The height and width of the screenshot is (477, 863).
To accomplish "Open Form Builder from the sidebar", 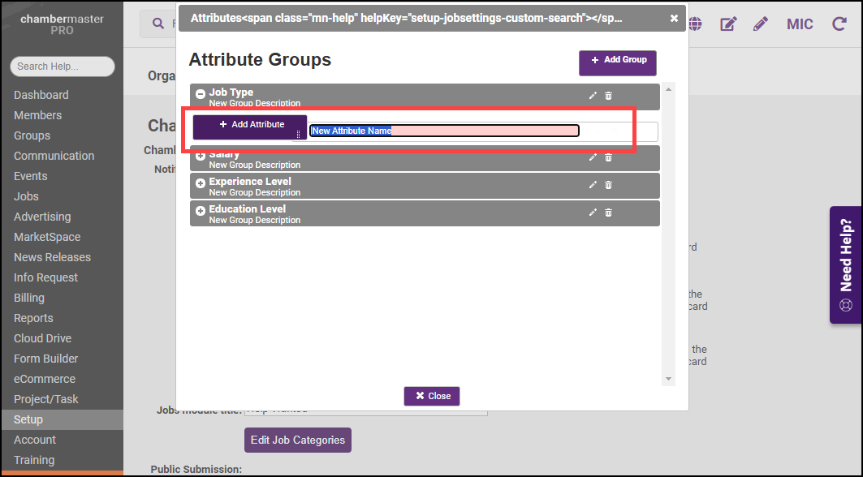I will coord(46,359).
